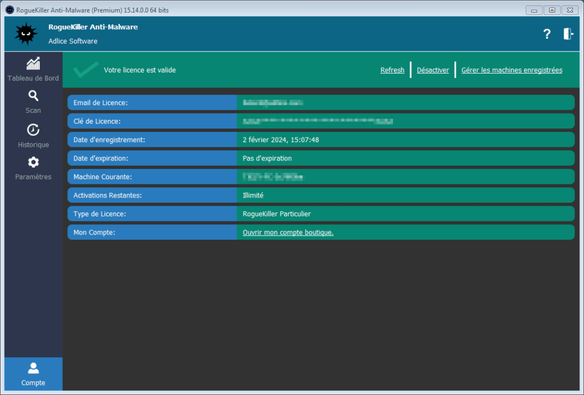The height and width of the screenshot is (395, 584).
Task: Click the RogueKiller Particulier license type value
Action: [x=277, y=214]
